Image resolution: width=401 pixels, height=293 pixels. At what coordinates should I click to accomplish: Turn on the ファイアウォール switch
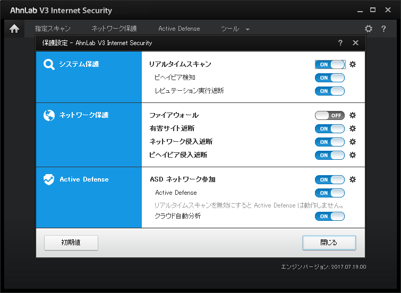[x=330, y=115]
